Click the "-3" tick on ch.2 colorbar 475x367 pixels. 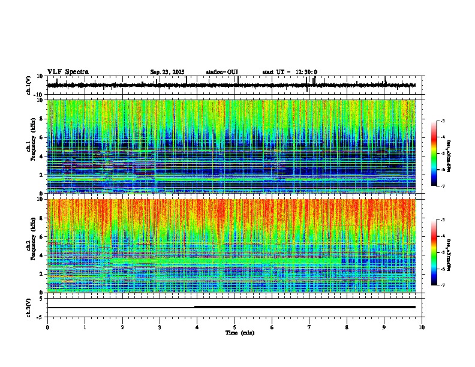442,220
